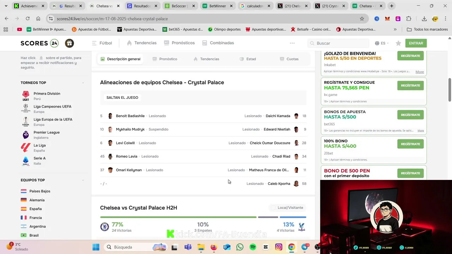Click the green Chelsea wins H2H bar
452x254 pixels.
point(178,217)
